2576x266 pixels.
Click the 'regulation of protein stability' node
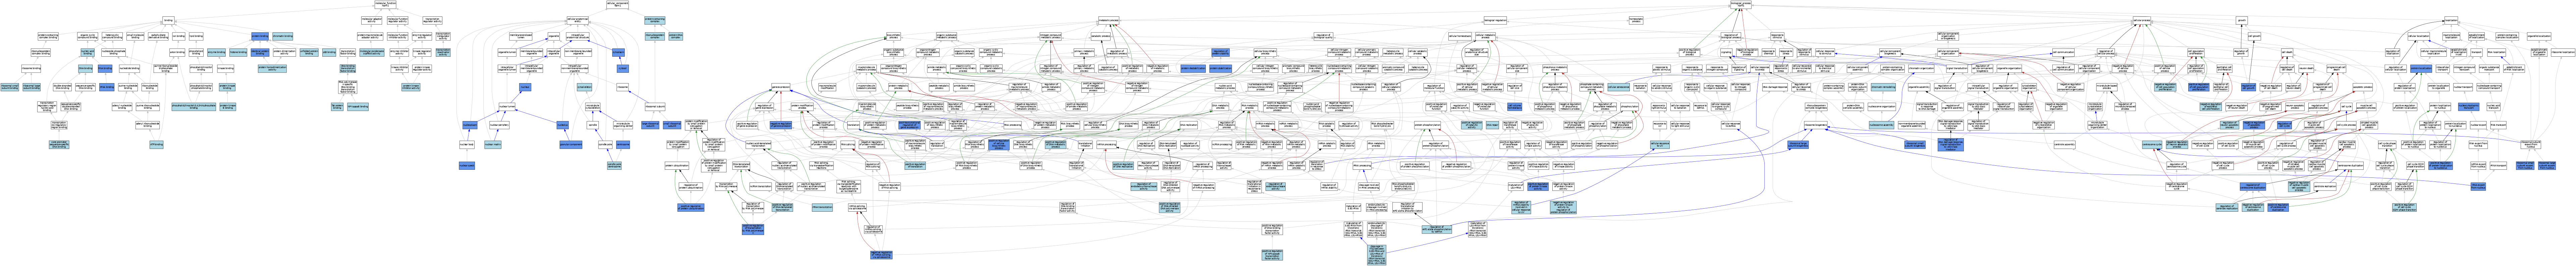point(1221,52)
